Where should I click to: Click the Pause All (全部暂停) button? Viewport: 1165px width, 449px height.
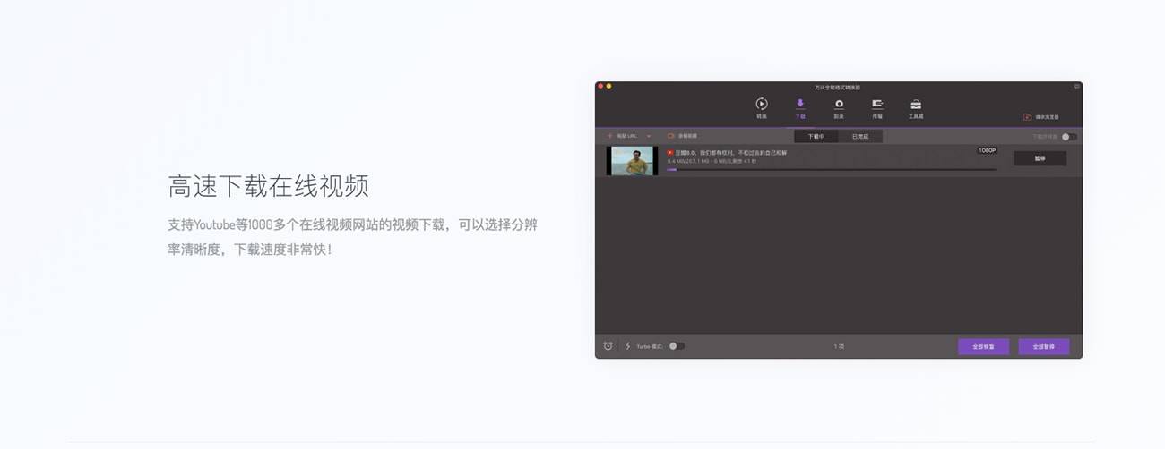(x=1043, y=346)
